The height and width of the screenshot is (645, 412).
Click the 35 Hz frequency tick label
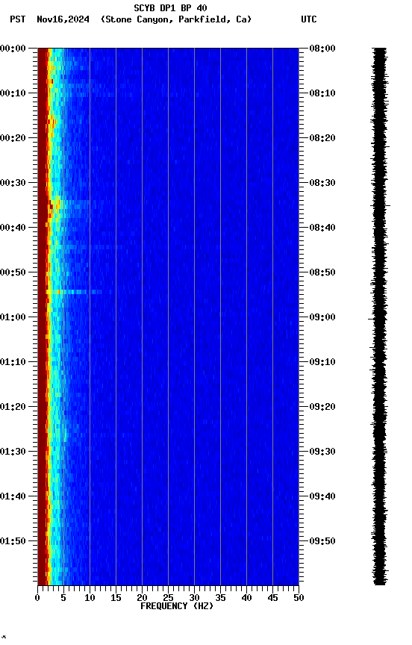point(220,598)
